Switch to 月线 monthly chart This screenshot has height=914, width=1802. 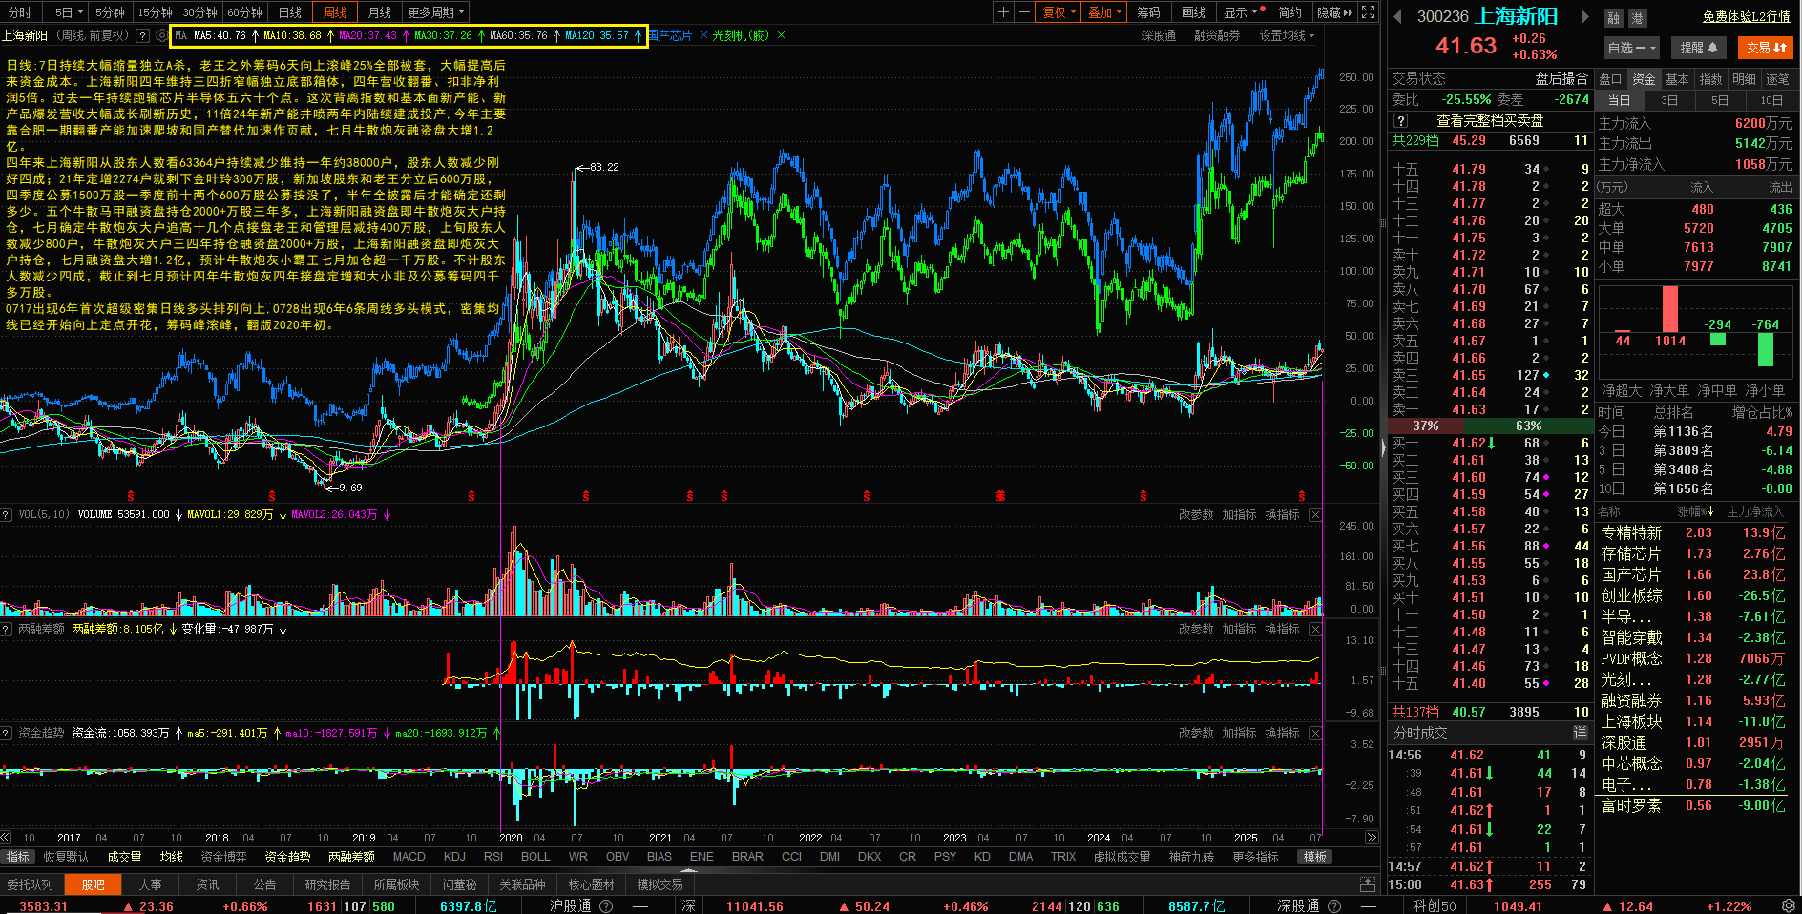pos(380,12)
